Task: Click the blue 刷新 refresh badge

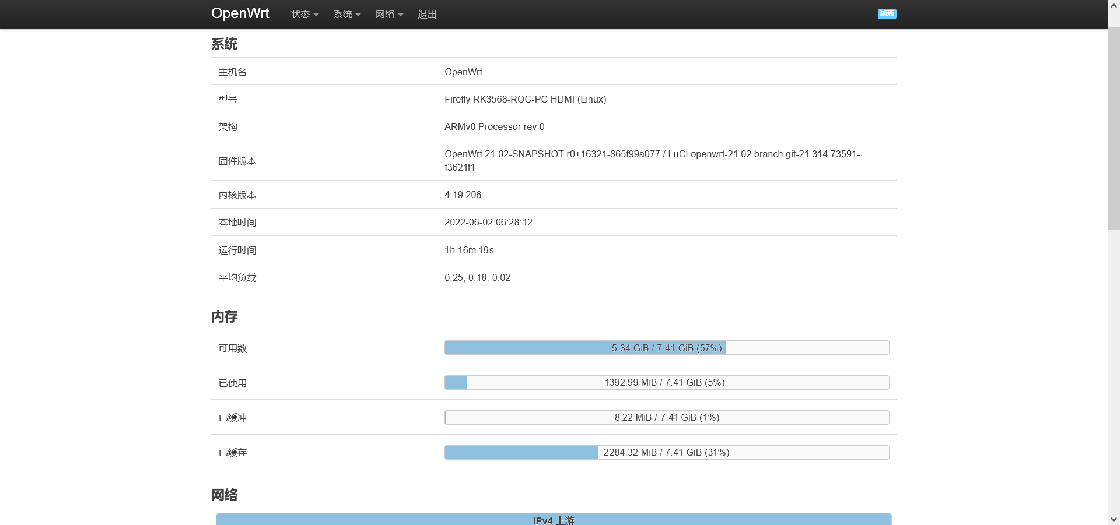Action: click(x=887, y=13)
